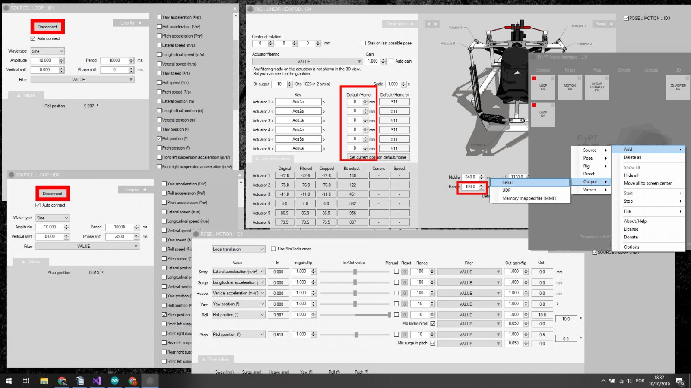
Task: Open Actuator filtering VALUE dropdown
Action: click(307, 62)
